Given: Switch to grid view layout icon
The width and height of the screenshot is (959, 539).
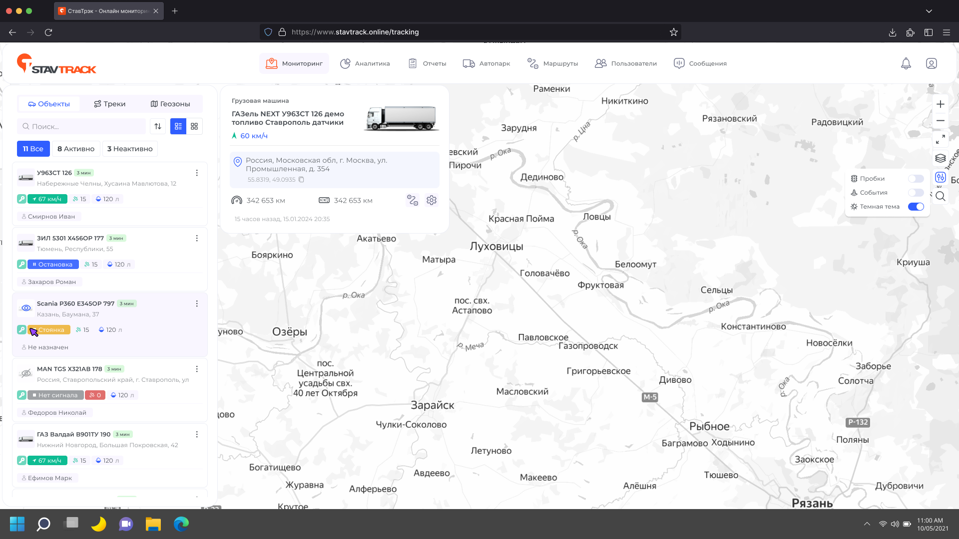Looking at the screenshot, I should point(194,126).
